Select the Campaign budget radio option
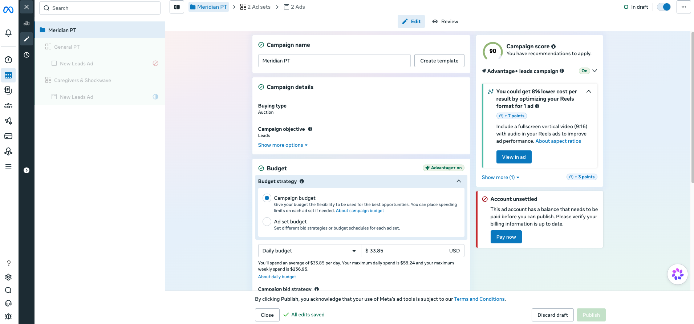This screenshot has height=324, width=694. click(267, 198)
